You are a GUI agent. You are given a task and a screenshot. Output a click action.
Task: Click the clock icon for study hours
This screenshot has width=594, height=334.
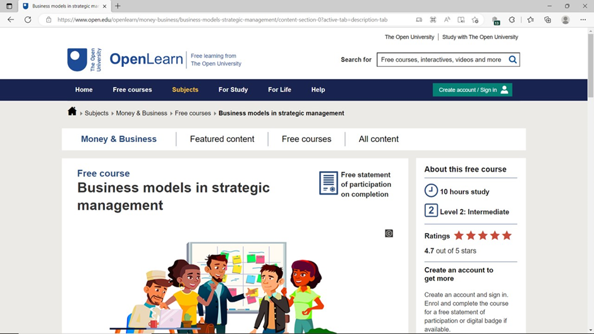(x=431, y=191)
